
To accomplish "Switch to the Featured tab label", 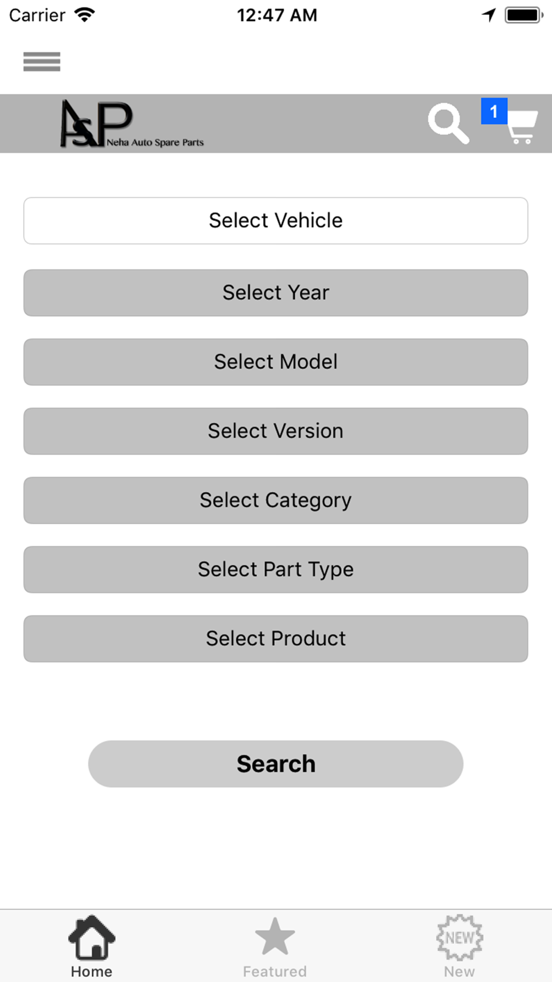I will (x=275, y=971).
